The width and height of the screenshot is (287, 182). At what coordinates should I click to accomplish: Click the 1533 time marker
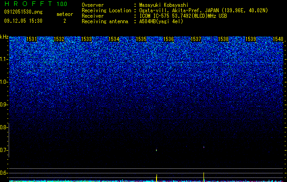click(86, 39)
